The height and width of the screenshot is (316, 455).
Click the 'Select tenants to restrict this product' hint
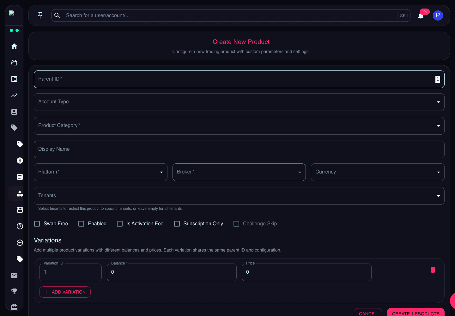pyautogui.click(x=110, y=209)
